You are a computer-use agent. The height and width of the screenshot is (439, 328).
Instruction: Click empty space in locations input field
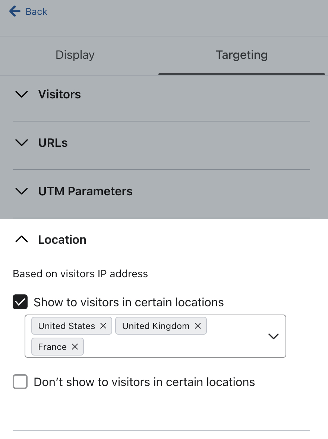click(x=171, y=347)
